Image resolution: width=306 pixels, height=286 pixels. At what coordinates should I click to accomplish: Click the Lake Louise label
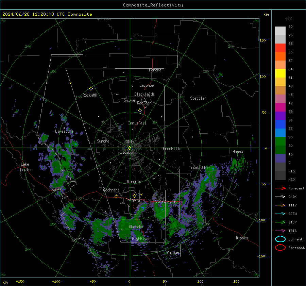(26, 167)
